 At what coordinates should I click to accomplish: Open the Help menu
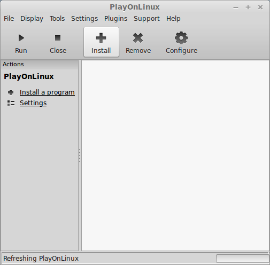point(173,19)
